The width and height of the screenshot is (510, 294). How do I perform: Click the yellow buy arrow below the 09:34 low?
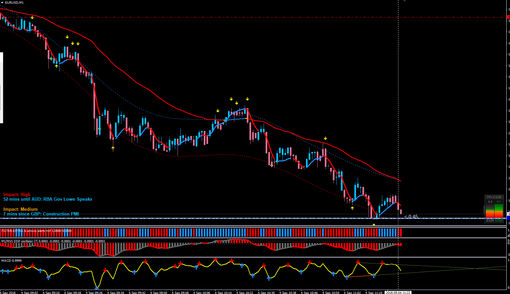point(113,147)
